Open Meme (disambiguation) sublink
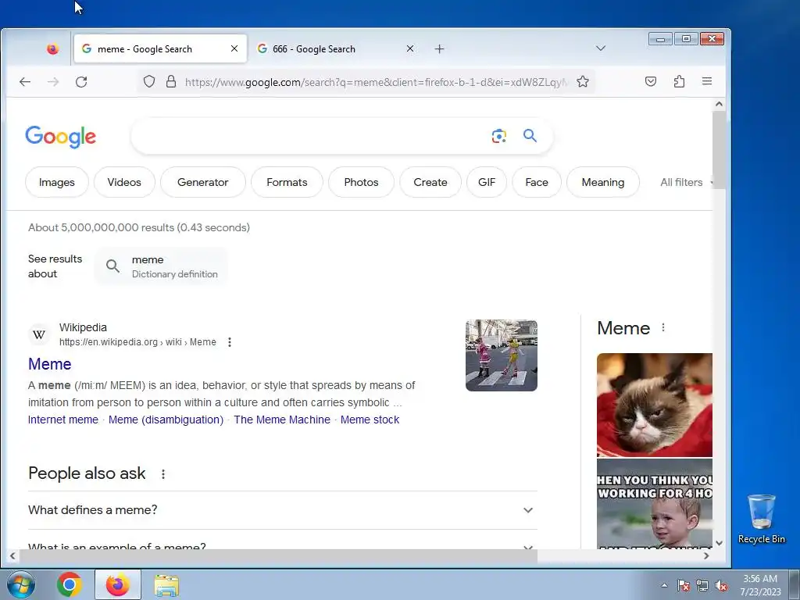 coord(166,420)
